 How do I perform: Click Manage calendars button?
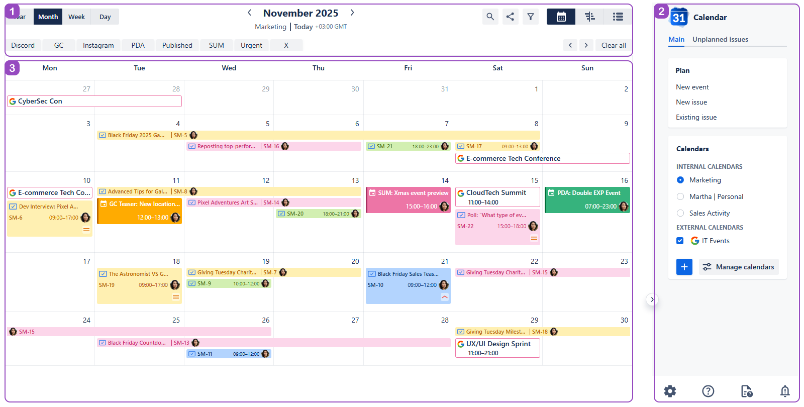[x=739, y=267]
